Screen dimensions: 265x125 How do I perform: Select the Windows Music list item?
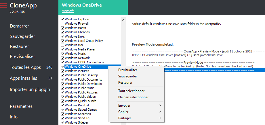pos(75,54)
